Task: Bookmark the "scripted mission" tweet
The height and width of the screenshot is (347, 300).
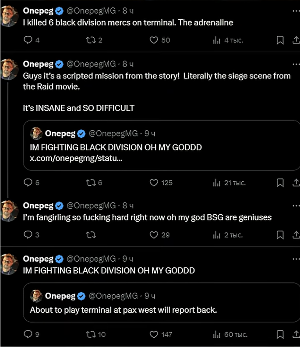Action: 280,183
